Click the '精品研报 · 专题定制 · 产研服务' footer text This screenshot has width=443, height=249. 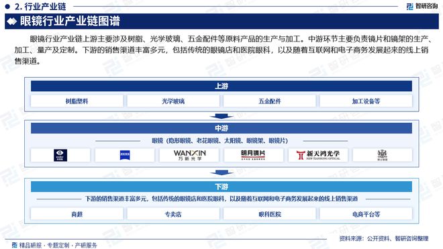[x=58, y=245]
